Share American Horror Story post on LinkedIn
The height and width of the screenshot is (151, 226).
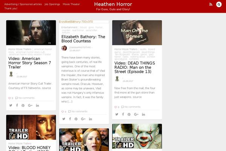(x=37, y=105)
